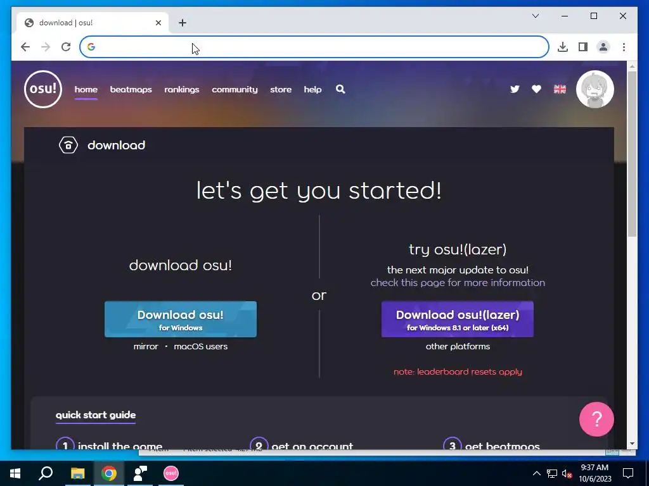Click the page vertical scrollbar thumb
Viewport: 649px width, 486px height.
[x=632, y=154]
